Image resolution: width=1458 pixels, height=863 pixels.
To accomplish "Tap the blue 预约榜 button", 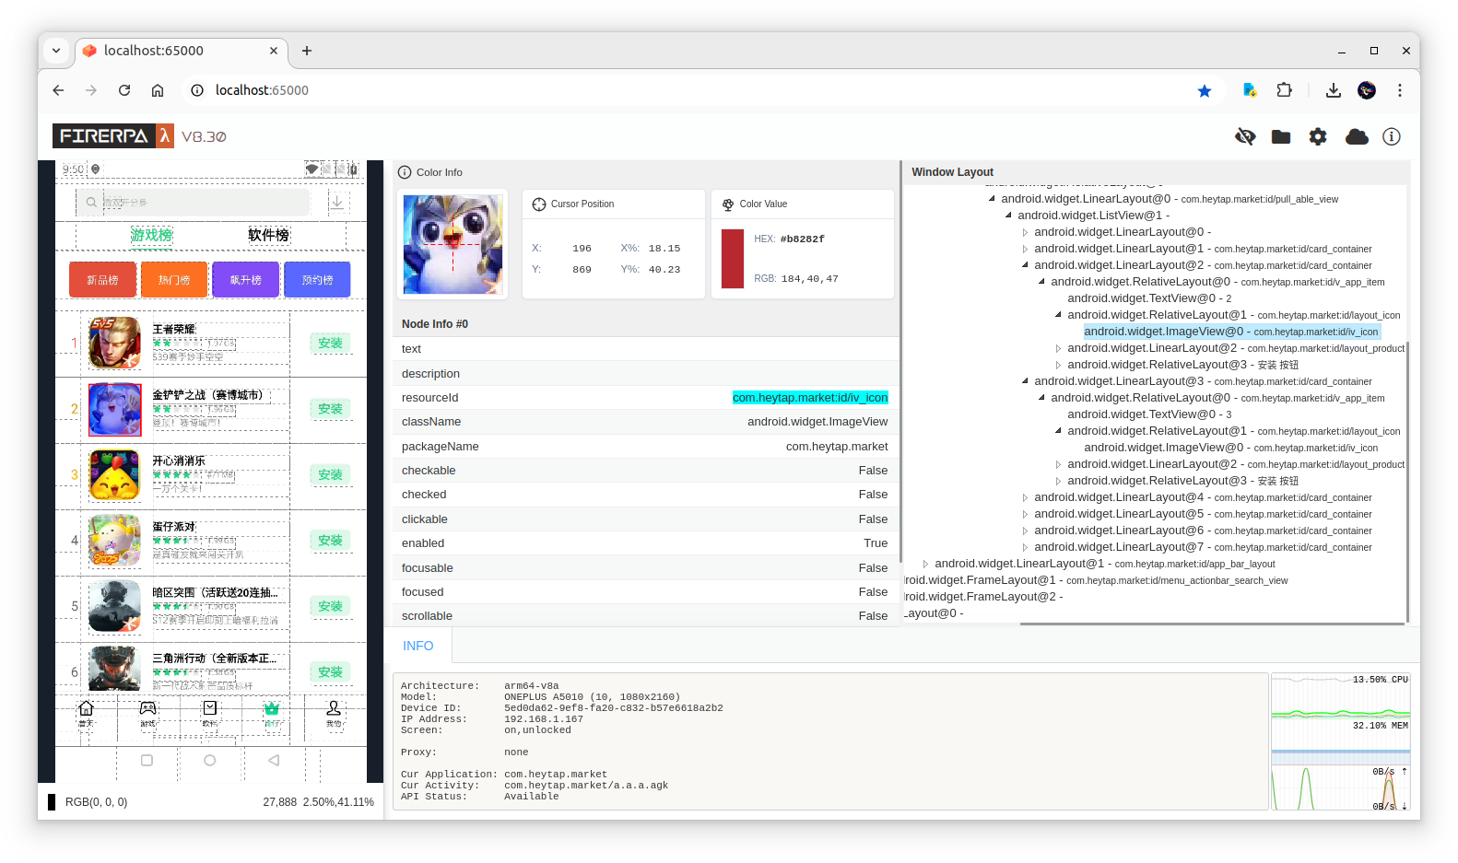I will (x=317, y=280).
